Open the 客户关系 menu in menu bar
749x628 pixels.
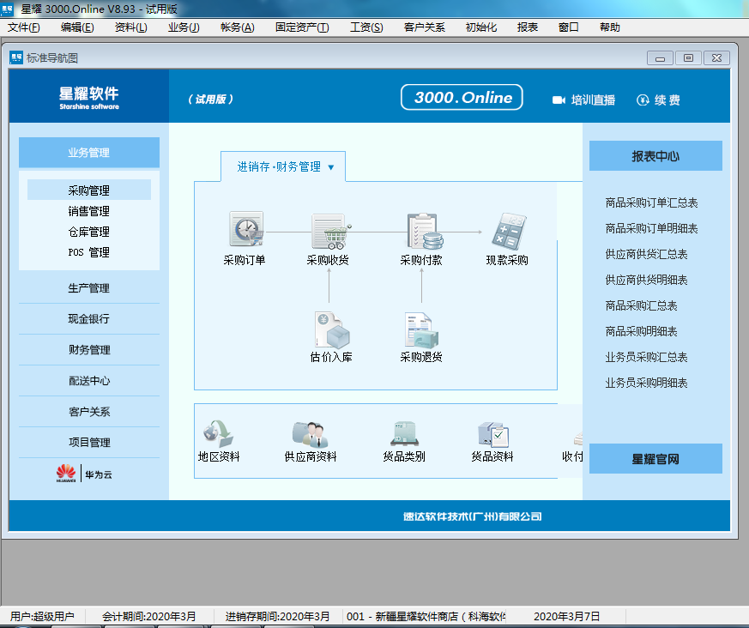[424, 27]
